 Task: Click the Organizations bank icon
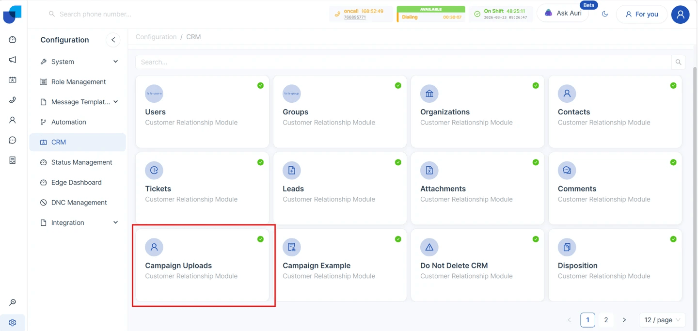429,94
